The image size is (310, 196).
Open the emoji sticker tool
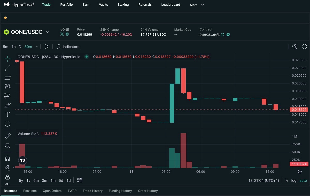point(7,124)
